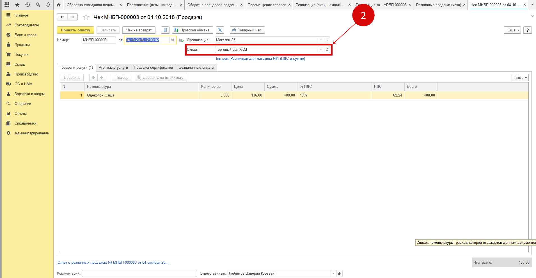Navigate back with left arrow button

point(62,17)
